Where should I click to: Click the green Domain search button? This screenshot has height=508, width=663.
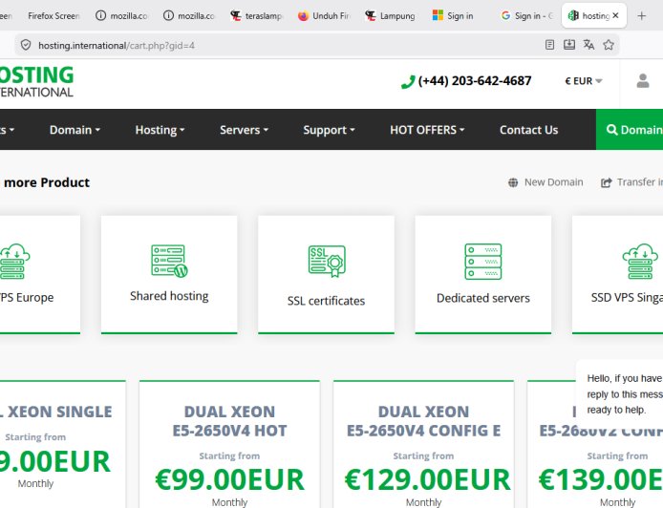coord(630,129)
